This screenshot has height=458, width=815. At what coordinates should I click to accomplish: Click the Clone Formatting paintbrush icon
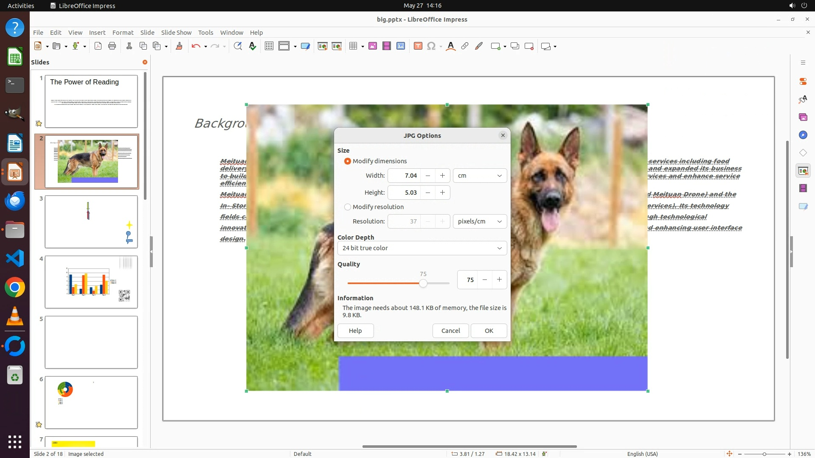179,46
